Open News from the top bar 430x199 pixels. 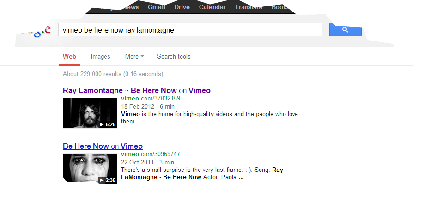pyautogui.click(x=131, y=7)
